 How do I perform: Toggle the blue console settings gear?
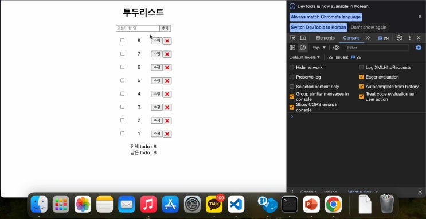tap(419, 48)
